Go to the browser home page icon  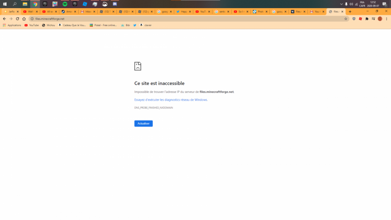click(24, 19)
